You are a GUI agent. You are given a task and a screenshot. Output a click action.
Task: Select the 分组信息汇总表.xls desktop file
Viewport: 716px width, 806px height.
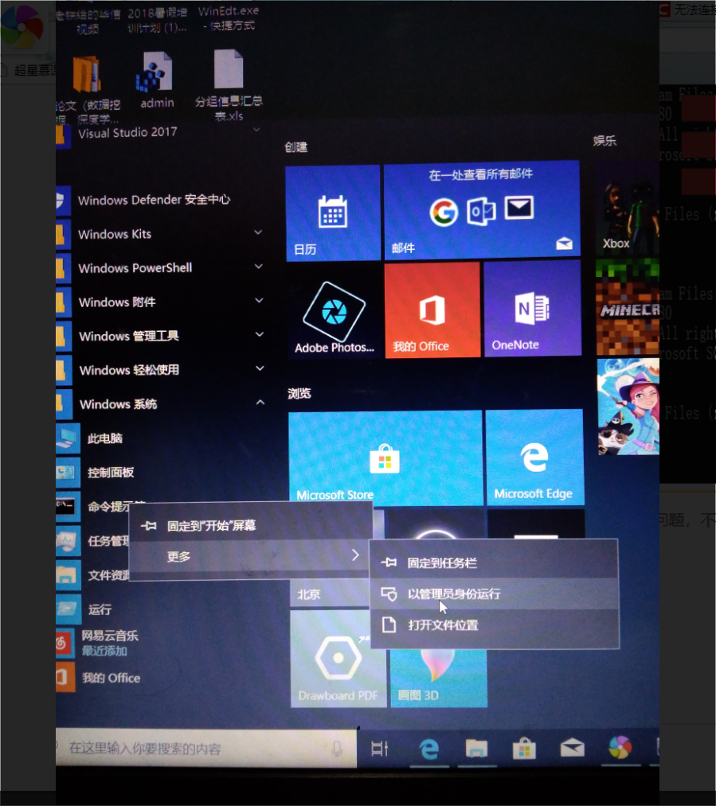coord(229,85)
